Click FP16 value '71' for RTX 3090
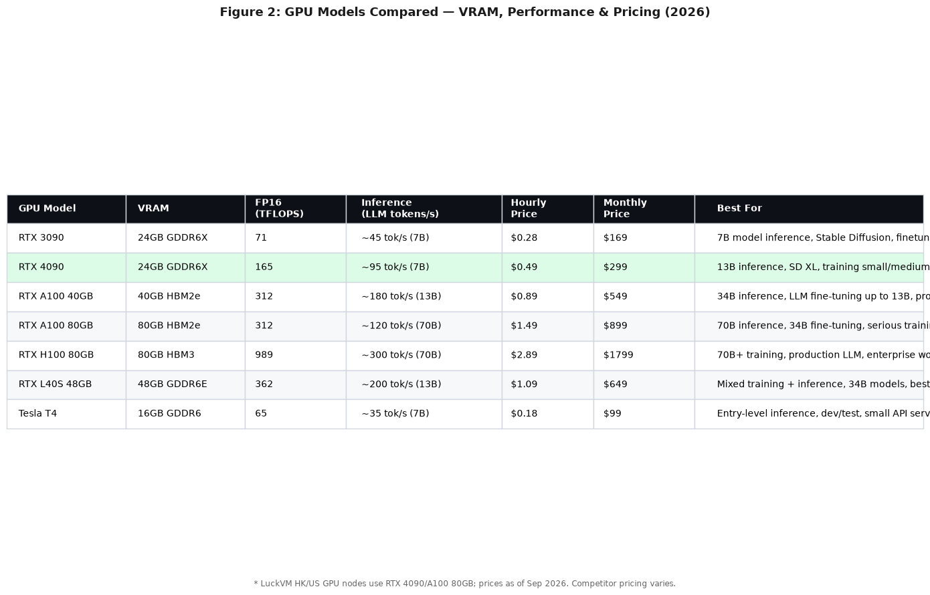This screenshot has width=930, height=595. tap(295, 238)
